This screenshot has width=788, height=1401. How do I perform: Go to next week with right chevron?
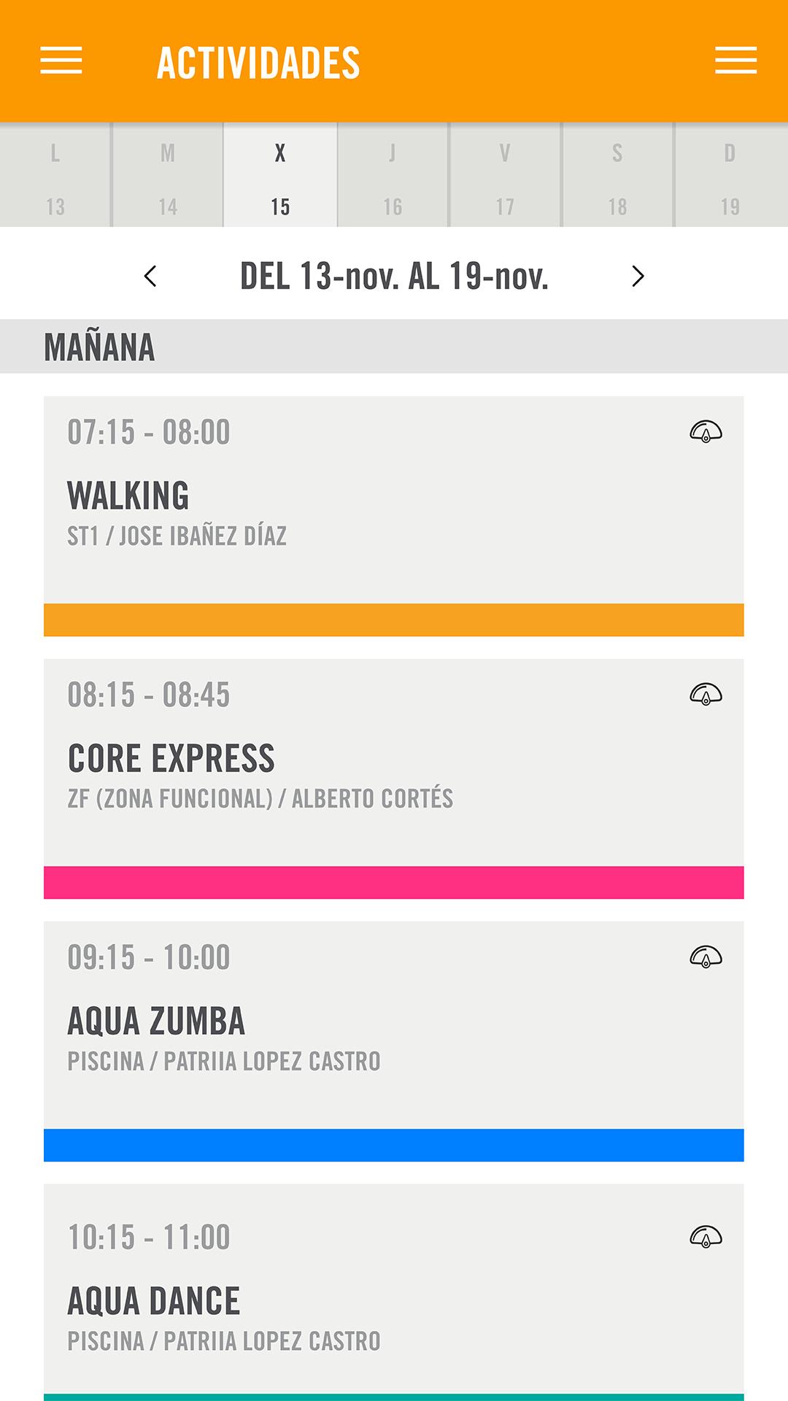click(x=638, y=276)
